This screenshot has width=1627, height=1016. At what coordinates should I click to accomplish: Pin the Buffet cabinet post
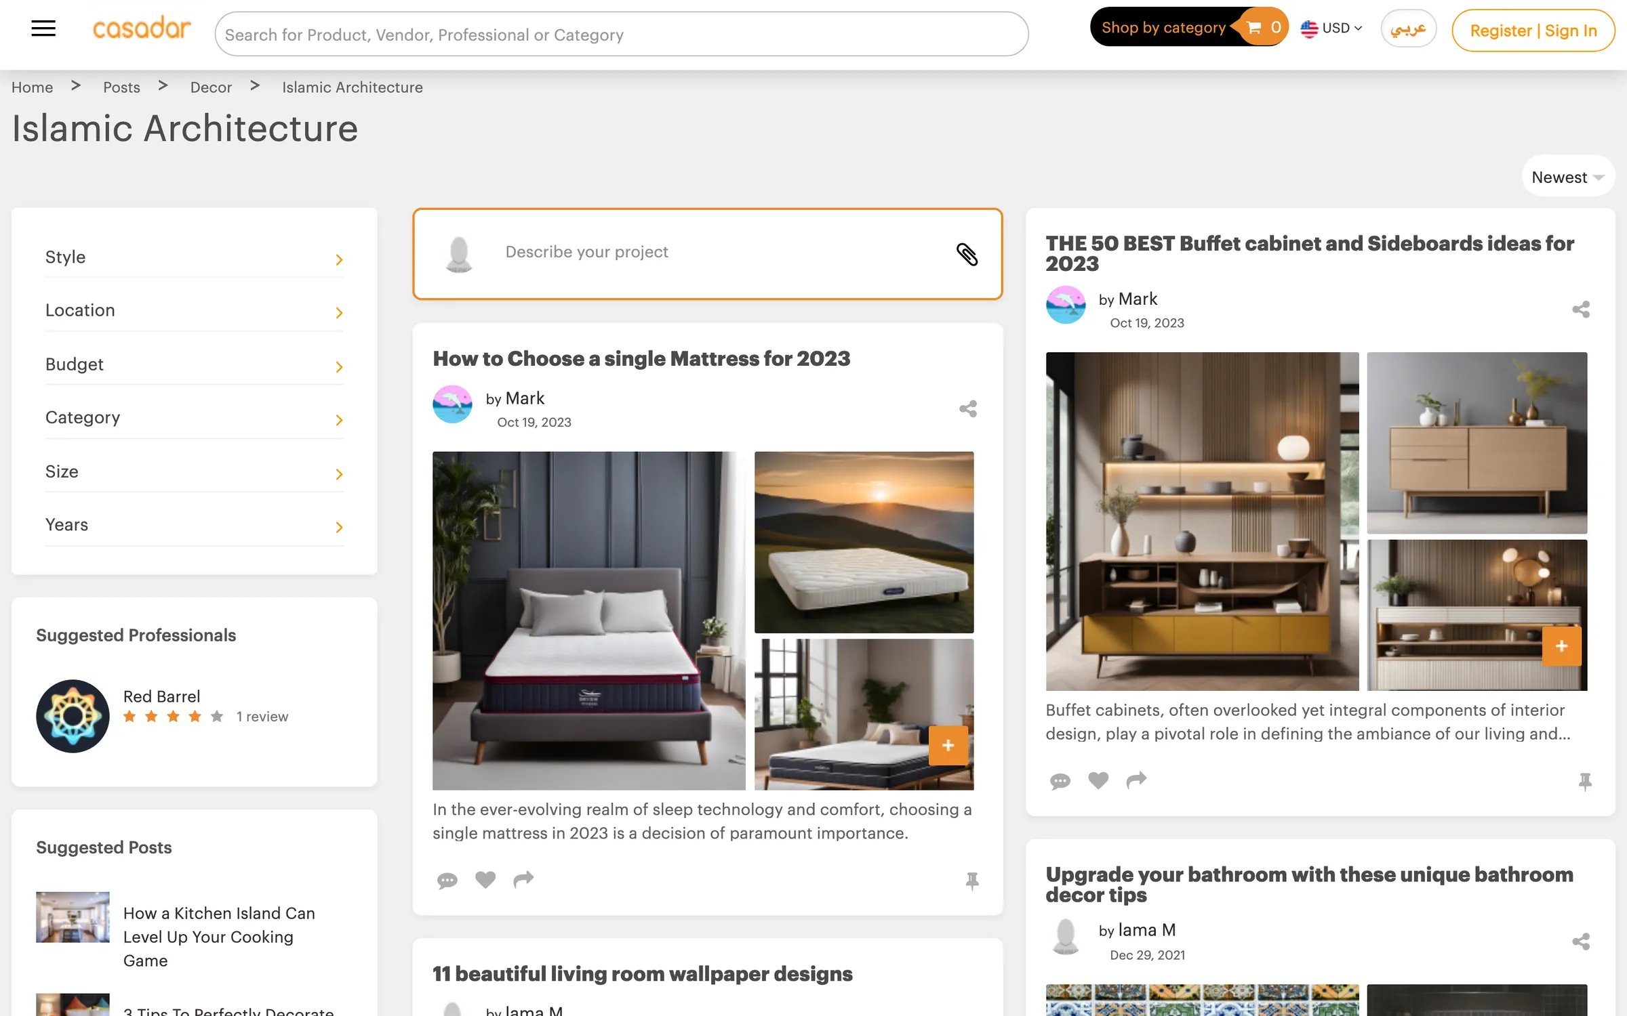[x=1585, y=782]
